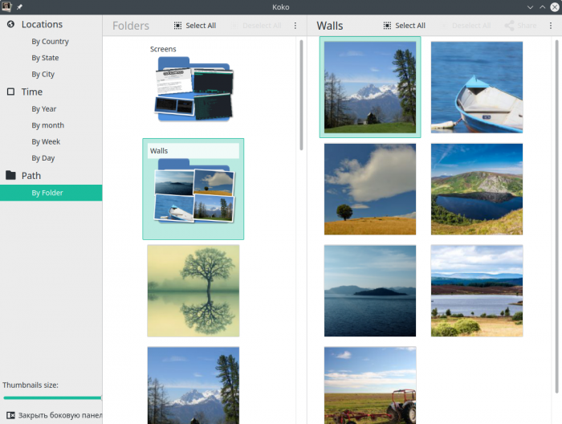Close the side panel via bottom-left button

52,415
